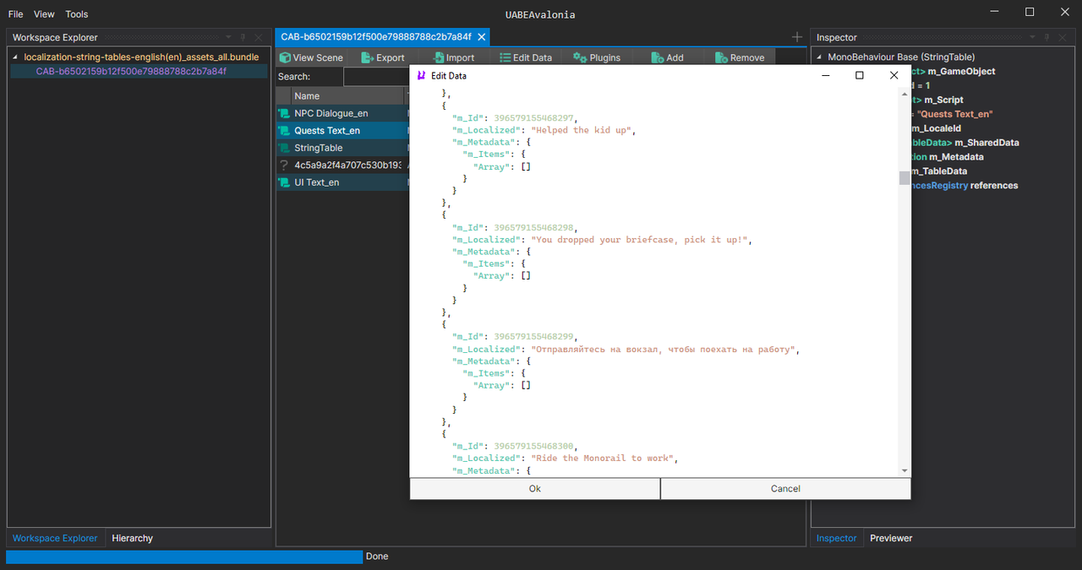The width and height of the screenshot is (1082, 570).
Task: Select the Inspector bottom tab
Action: click(836, 538)
